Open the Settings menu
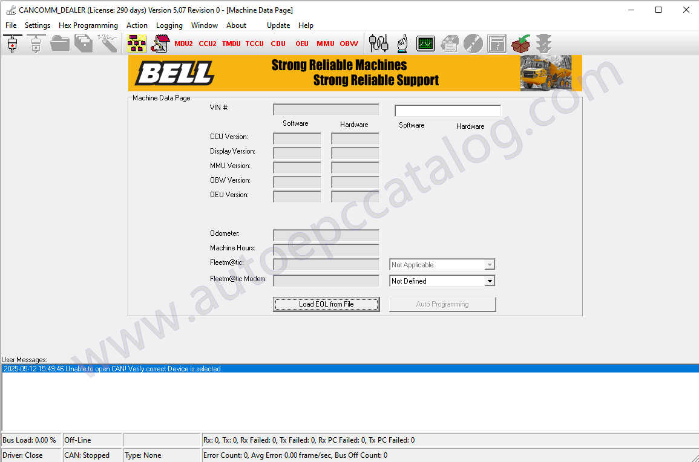The height and width of the screenshot is (462, 699). [x=38, y=25]
